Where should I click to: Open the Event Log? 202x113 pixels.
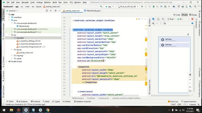point(173,101)
